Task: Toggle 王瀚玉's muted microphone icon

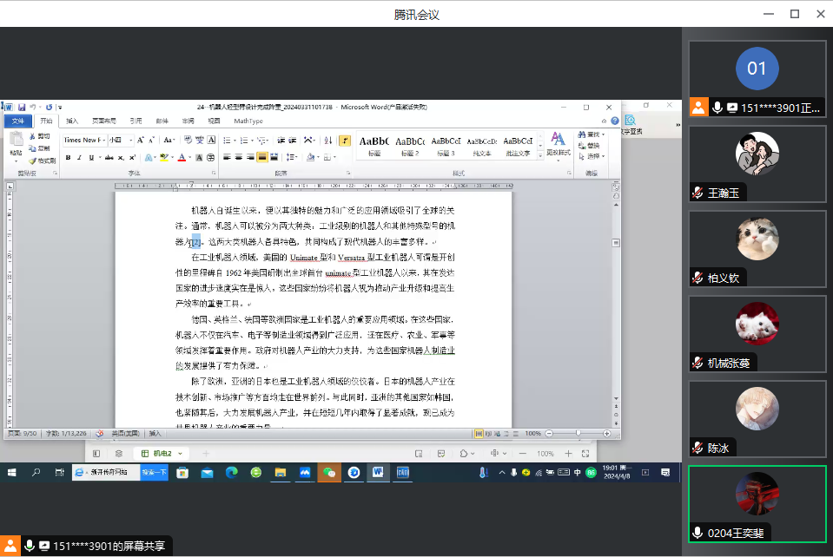Action: click(697, 193)
